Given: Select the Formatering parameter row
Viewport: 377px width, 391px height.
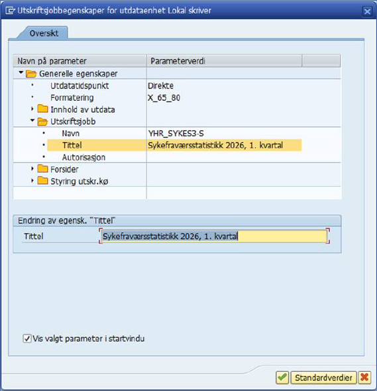Looking at the screenshot, I should coord(72,98).
